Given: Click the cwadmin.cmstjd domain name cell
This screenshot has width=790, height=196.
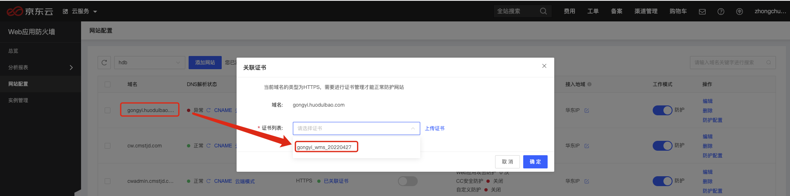Looking at the screenshot, I should (x=151, y=181).
